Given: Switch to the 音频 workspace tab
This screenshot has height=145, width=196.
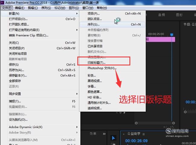Looking at the screenshot, I should tap(162, 15).
